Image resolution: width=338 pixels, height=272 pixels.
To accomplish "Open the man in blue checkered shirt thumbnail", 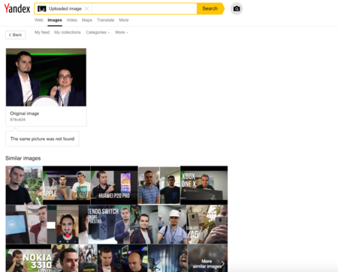I will [x=149, y=185].
